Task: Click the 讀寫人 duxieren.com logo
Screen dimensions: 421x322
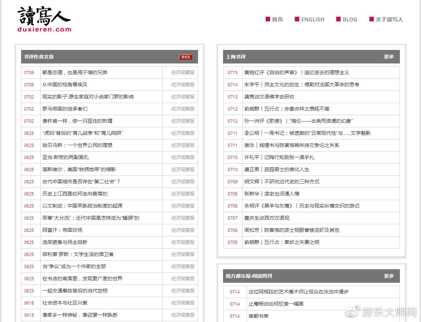Action: 44,19
